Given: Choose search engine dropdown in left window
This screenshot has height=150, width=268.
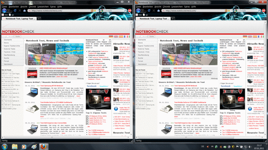Looking at the screenshot, I should (102, 11).
